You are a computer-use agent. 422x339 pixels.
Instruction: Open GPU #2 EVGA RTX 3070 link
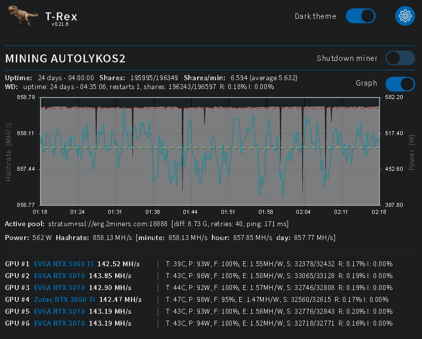[x=59, y=276]
